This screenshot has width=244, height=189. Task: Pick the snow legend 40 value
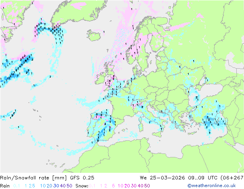point(140,186)
